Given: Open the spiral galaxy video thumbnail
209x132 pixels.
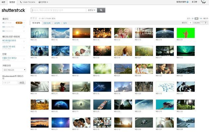Looking at the screenshot, I should (39, 69).
